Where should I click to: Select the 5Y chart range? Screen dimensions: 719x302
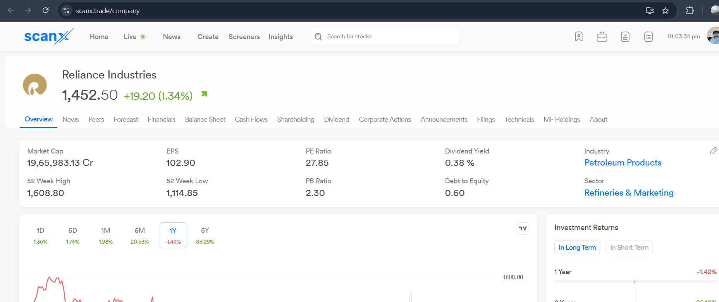[205, 235]
